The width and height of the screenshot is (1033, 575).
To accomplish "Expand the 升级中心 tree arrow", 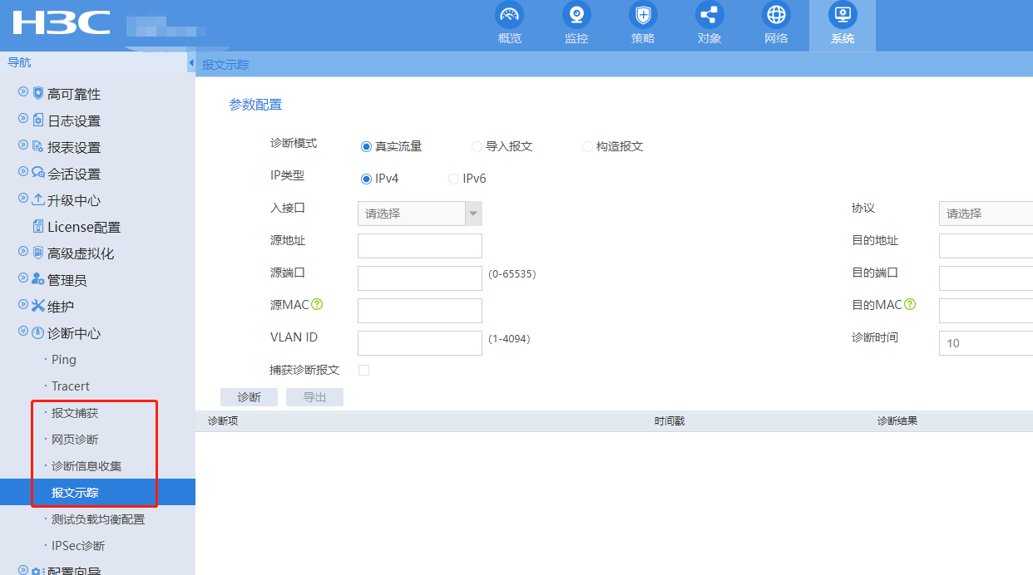I will click(x=23, y=199).
